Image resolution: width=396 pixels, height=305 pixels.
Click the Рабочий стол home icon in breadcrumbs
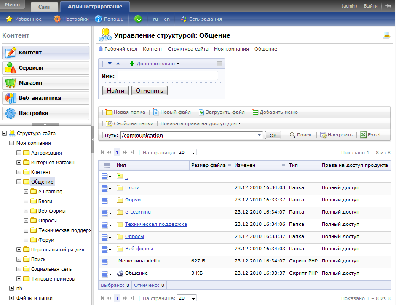point(101,48)
